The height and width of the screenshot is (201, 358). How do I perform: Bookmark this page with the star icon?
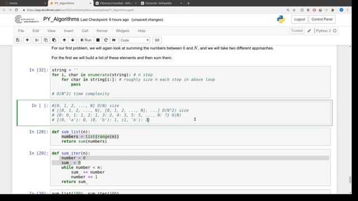point(294,10)
